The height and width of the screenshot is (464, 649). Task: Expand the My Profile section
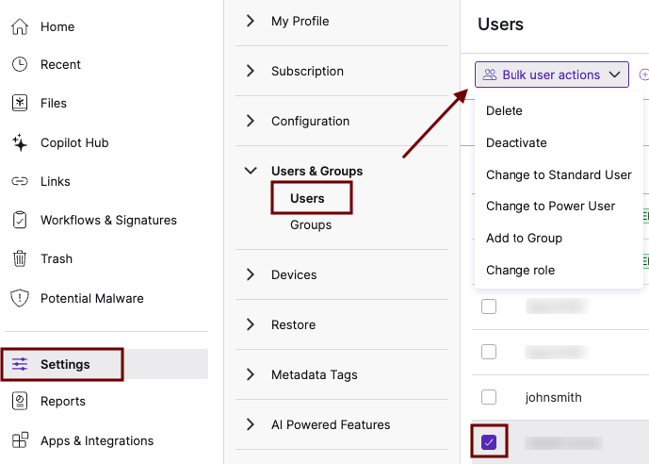click(250, 21)
